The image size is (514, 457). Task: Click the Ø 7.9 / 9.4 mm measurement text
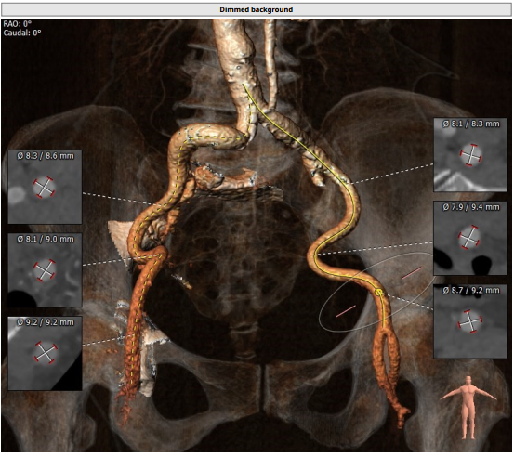tap(471, 207)
